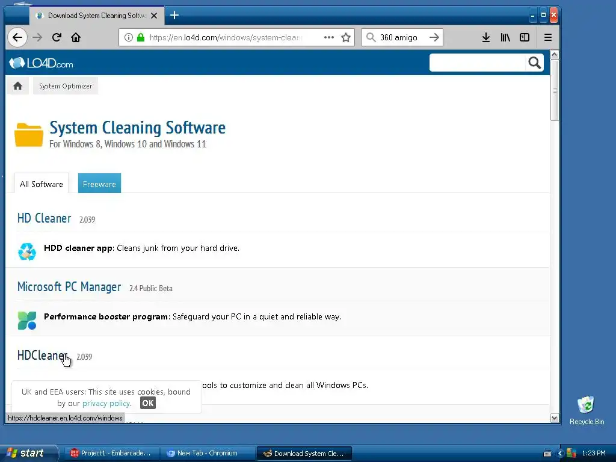Image resolution: width=616 pixels, height=462 pixels.
Task: Expand hidden system tray icons arrow
Action: pos(560,454)
